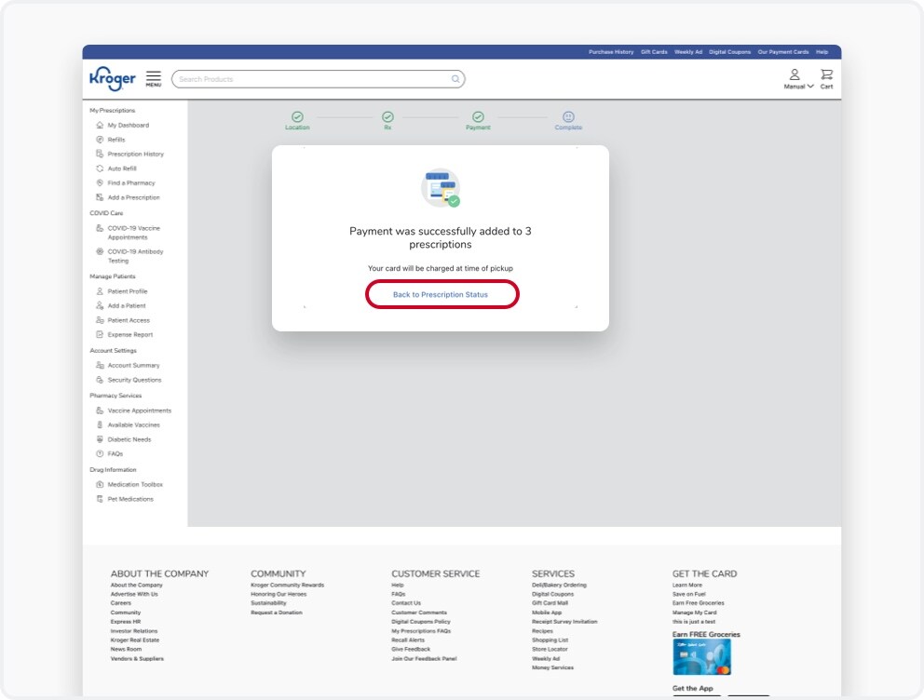Click the FAQs question mark icon

[100, 454]
